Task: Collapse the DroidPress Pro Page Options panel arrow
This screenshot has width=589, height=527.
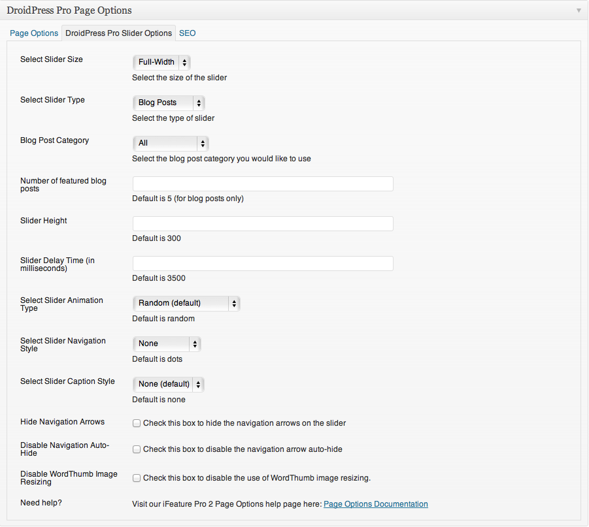Action: [579, 10]
